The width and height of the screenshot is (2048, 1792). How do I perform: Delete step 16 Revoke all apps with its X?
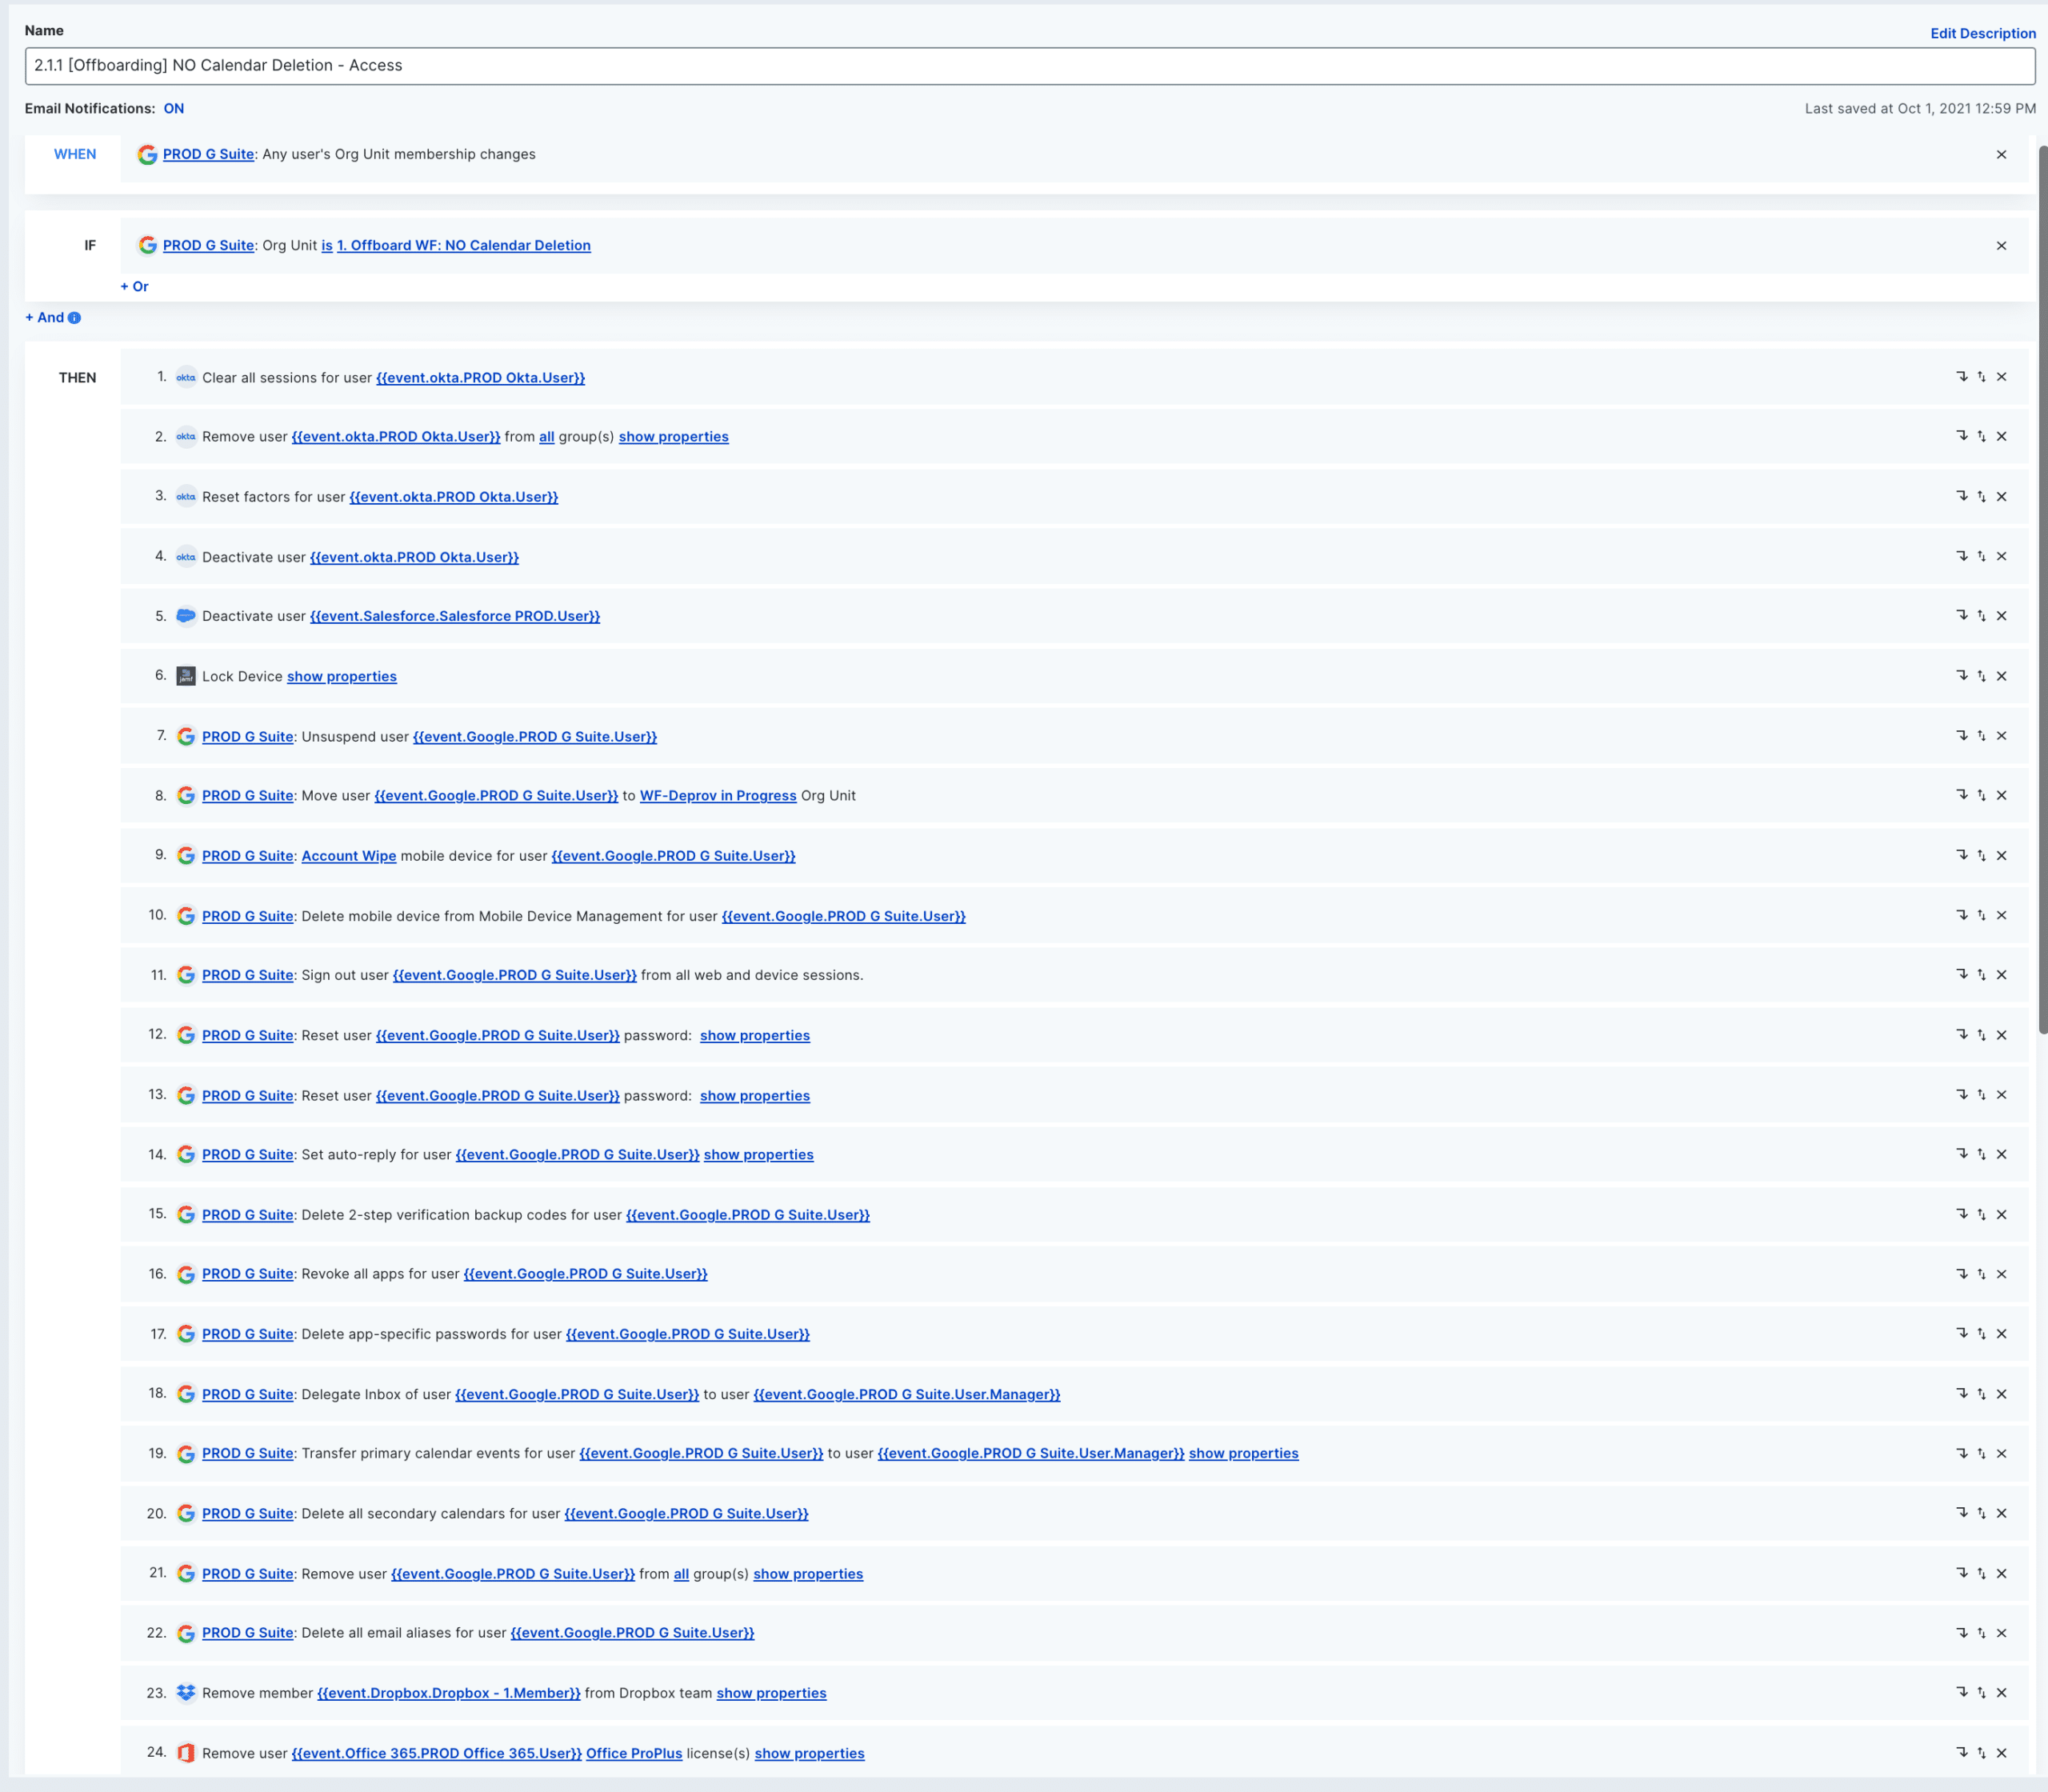2001,1274
